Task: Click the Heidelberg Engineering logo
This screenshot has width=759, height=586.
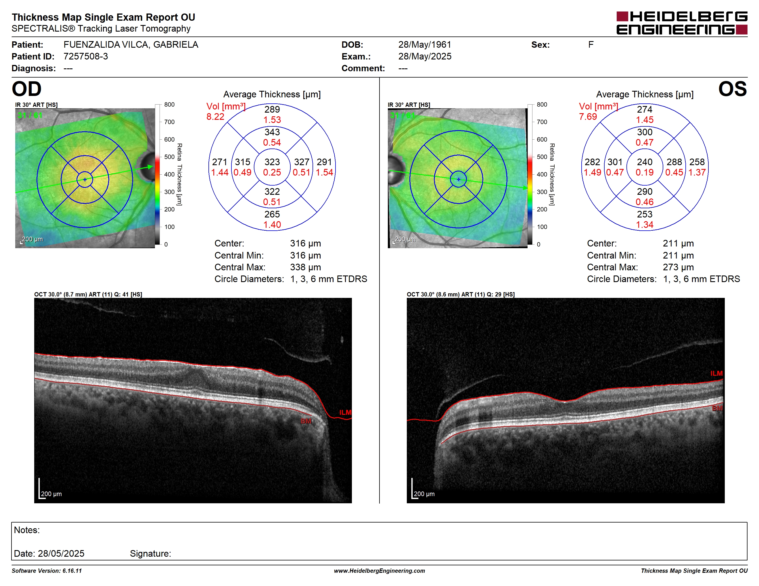Action: [x=682, y=23]
